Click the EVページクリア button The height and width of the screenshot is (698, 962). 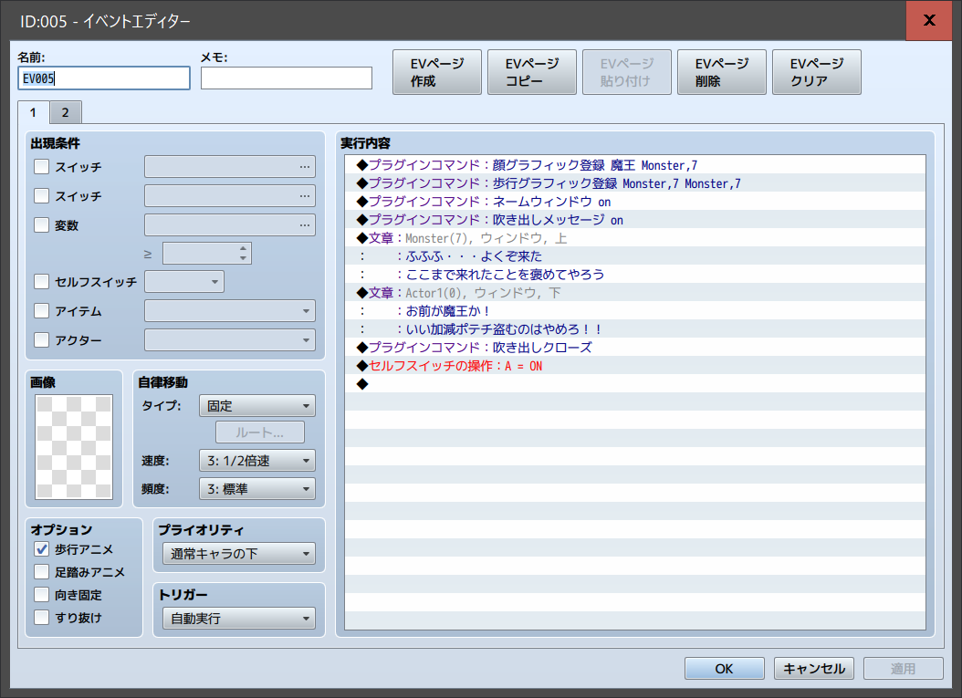pos(817,72)
